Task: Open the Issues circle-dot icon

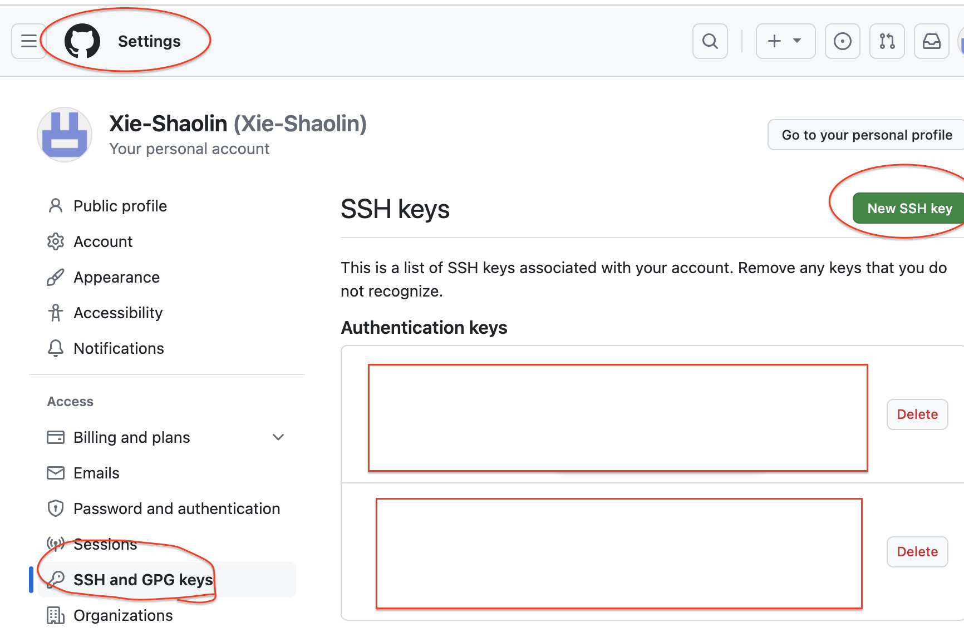Action: [843, 41]
